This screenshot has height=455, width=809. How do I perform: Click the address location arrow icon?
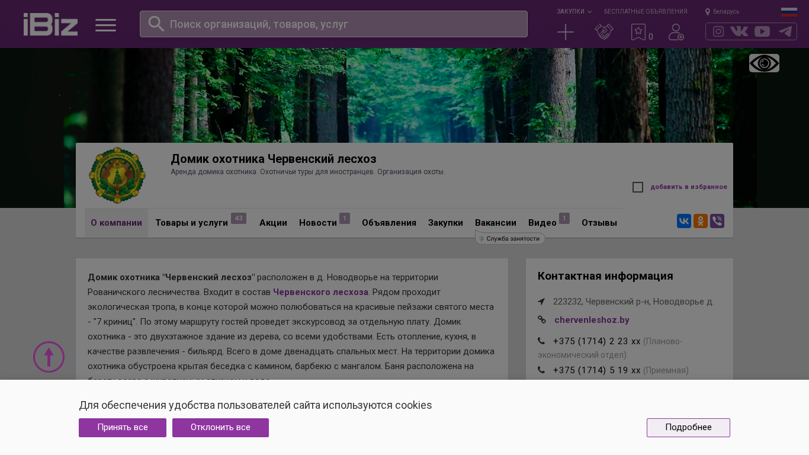pyautogui.click(x=541, y=302)
